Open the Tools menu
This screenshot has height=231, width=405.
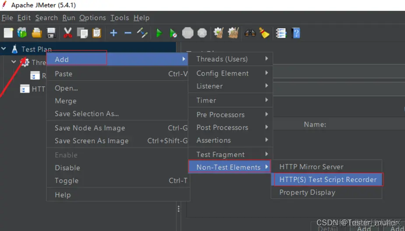(120, 18)
